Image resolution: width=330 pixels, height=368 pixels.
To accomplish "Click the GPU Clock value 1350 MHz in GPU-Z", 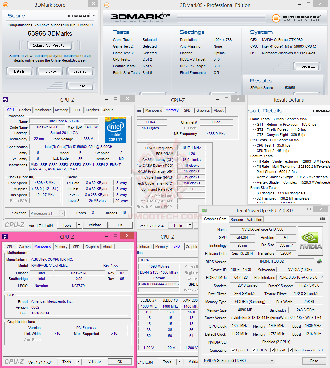I will [x=239, y=326].
